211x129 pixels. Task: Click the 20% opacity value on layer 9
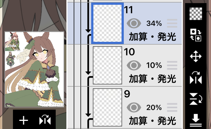coord(154,107)
